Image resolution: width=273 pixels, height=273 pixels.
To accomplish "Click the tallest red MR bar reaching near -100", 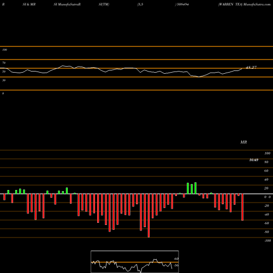I will pyautogui.click(x=149, y=216).
